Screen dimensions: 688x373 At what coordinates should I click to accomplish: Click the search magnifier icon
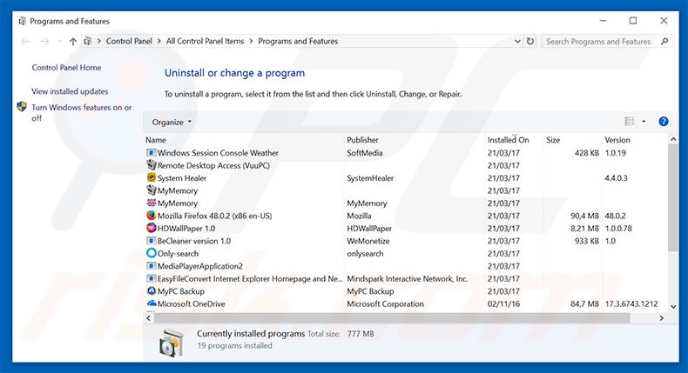point(664,41)
